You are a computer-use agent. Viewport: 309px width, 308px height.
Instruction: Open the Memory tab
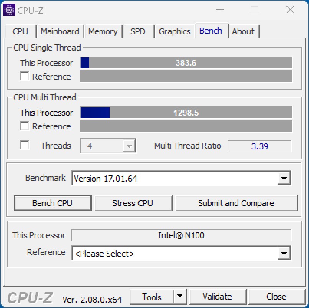coord(103,31)
